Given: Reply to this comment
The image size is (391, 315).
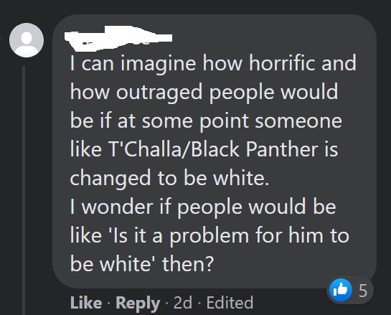Looking at the screenshot, I should click(138, 304).
